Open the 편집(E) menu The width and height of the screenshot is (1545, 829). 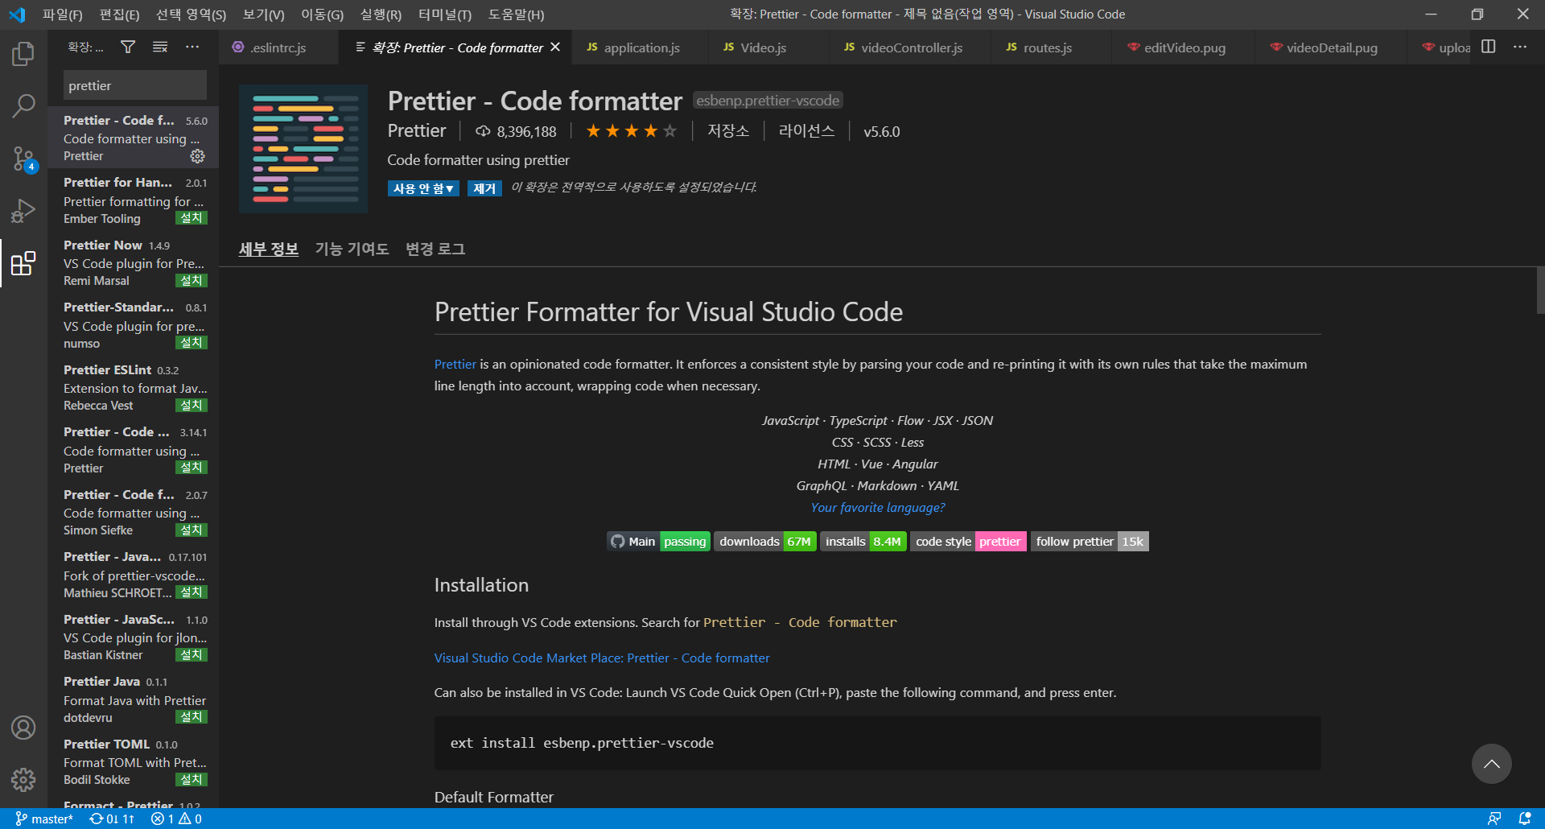(x=119, y=14)
